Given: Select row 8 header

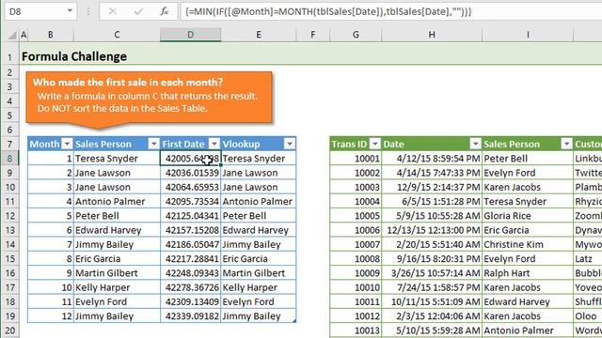Looking at the screenshot, I should point(9,159).
